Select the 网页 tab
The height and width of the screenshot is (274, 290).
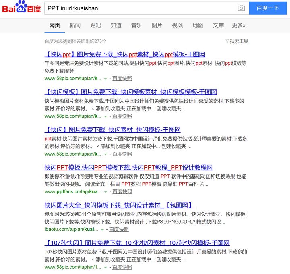(54, 25)
